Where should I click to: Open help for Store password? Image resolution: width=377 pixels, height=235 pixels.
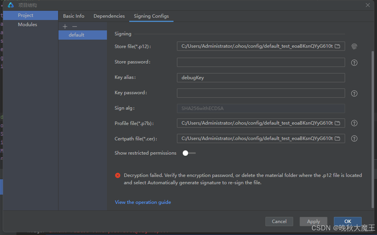pos(354,63)
